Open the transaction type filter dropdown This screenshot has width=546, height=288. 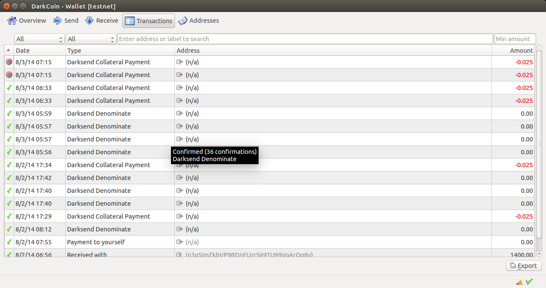point(91,39)
